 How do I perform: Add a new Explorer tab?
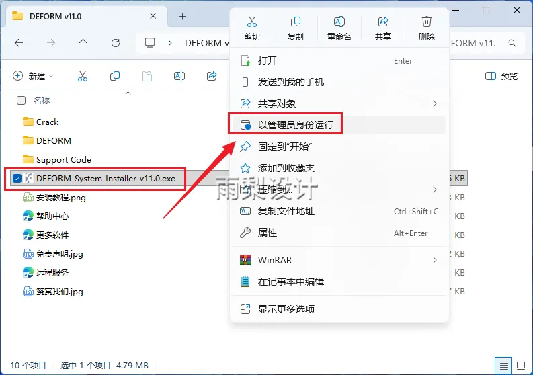183,16
